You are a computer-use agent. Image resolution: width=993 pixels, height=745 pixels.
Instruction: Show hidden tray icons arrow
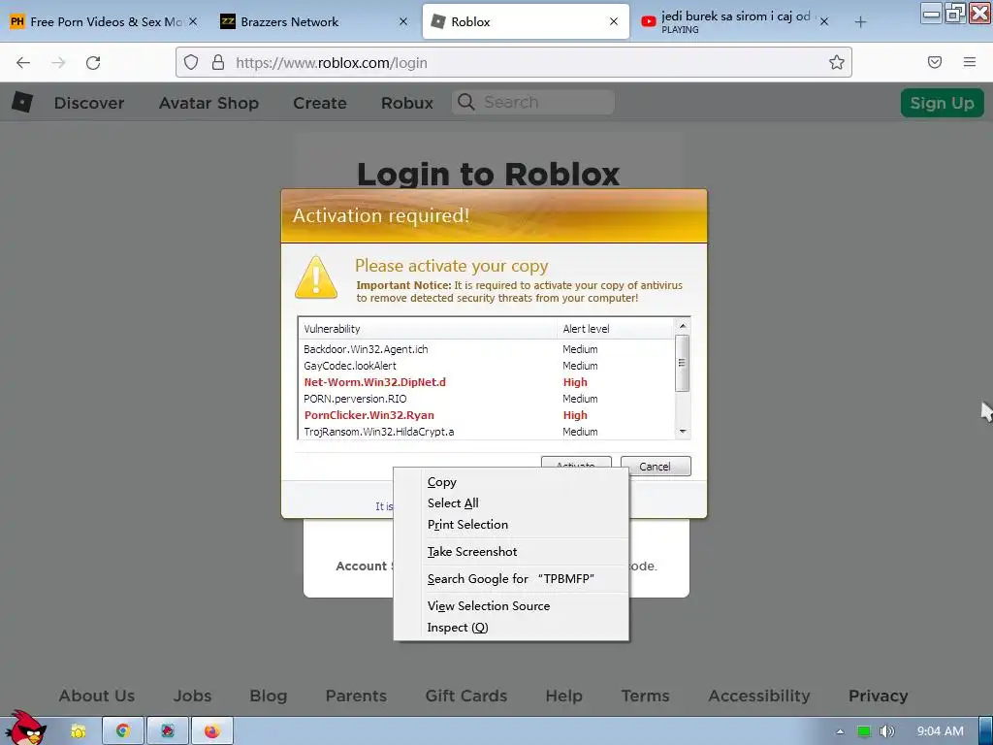[x=840, y=731]
